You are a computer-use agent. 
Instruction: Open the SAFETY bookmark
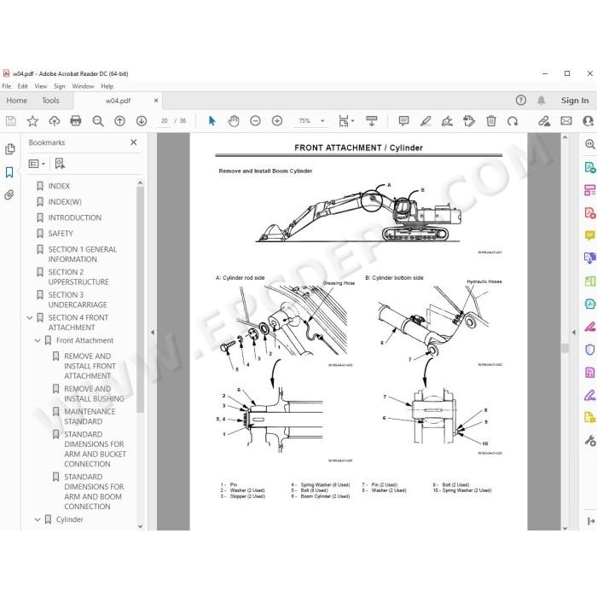click(61, 234)
